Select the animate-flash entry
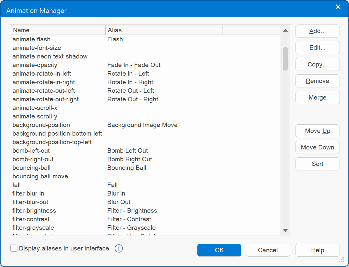Screen dimensions: 349x267 [x=31, y=39]
